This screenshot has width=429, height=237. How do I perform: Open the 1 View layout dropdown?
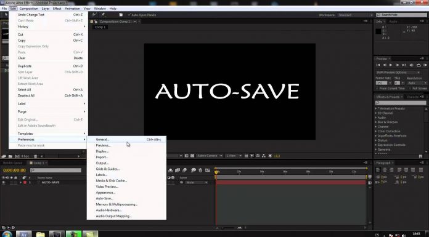click(234, 156)
